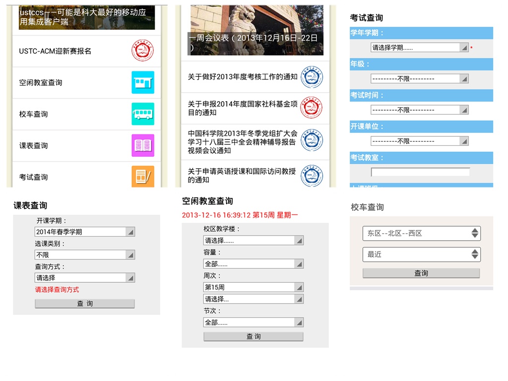Click logo beside 关于申请英语授课 notice
This screenshot has height=381, width=508.
click(312, 176)
